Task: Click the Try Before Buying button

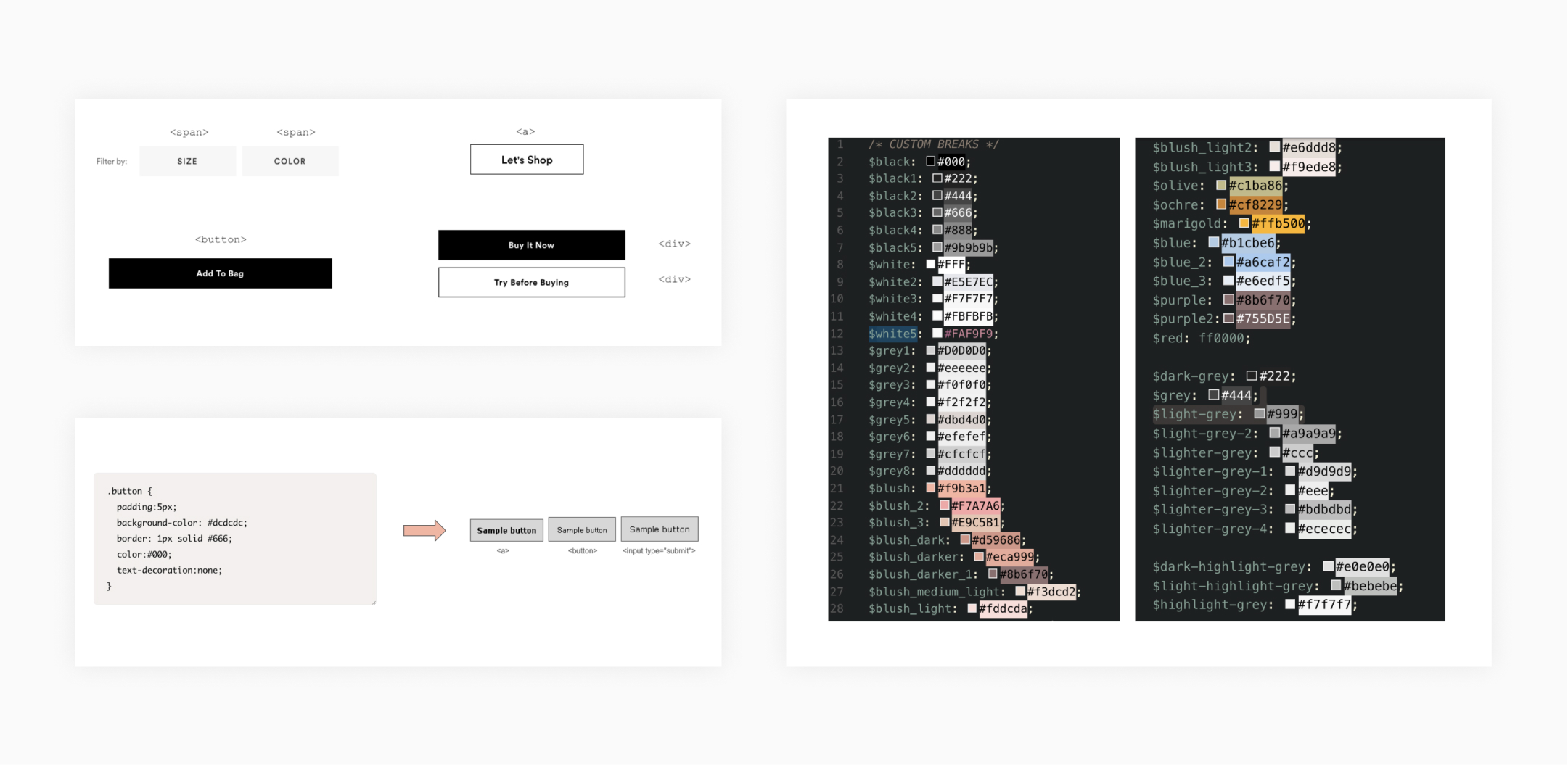Action: click(x=531, y=282)
